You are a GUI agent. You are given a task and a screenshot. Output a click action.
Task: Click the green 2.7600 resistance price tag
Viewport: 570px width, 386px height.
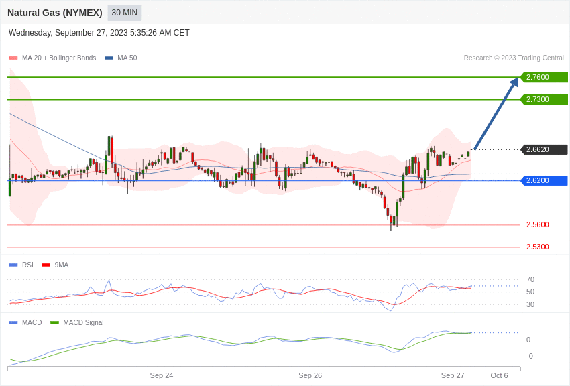544,77
